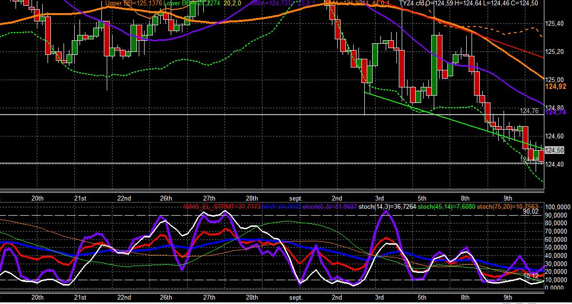
Task: Click 5th on the bottom indicator date axis
Action: (x=422, y=297)
